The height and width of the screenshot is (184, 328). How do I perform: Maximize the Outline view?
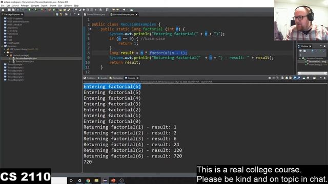coord(324,46)
